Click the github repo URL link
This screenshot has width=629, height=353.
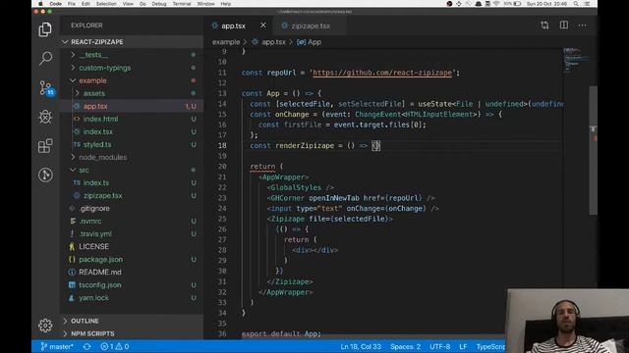click(382, 73)
